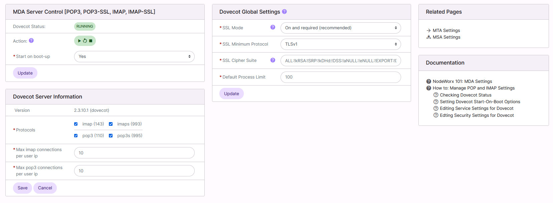Click question icon beside How to: Manage POP and IMAP

[429, 88]
